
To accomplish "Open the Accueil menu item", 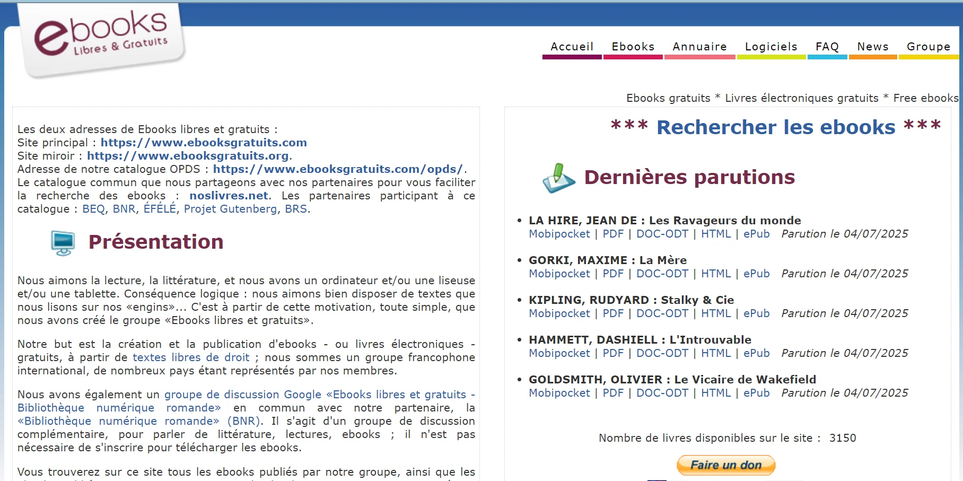I will coord(572,47).
